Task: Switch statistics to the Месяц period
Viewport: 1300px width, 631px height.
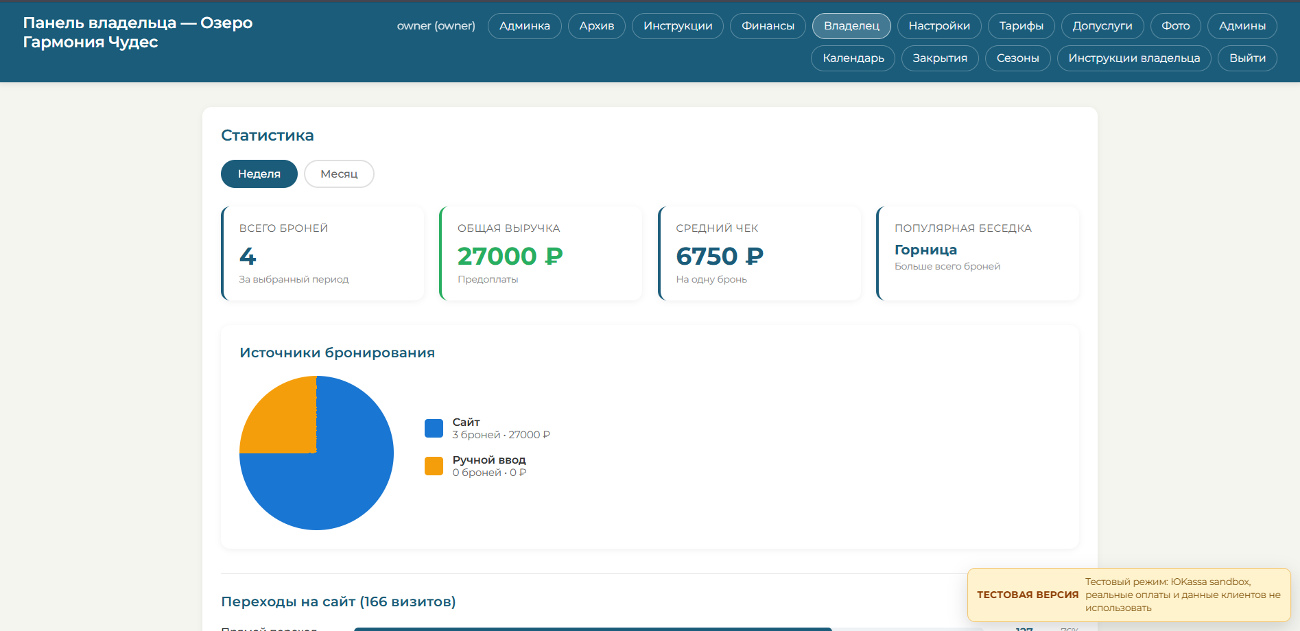Action: pyautogui.click(x=339, y=174)
